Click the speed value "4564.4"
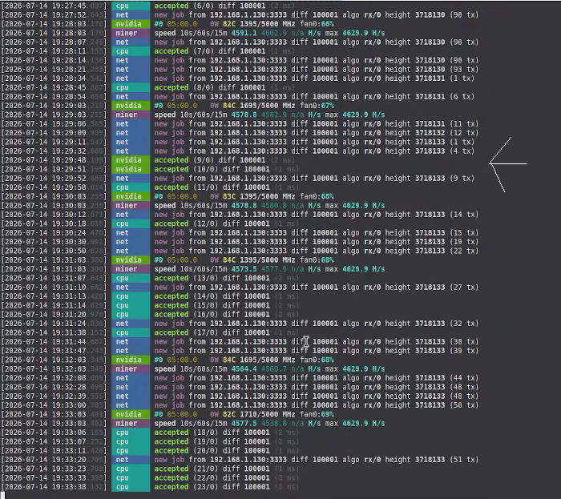 pyautogui.click(x=244, y=369)
